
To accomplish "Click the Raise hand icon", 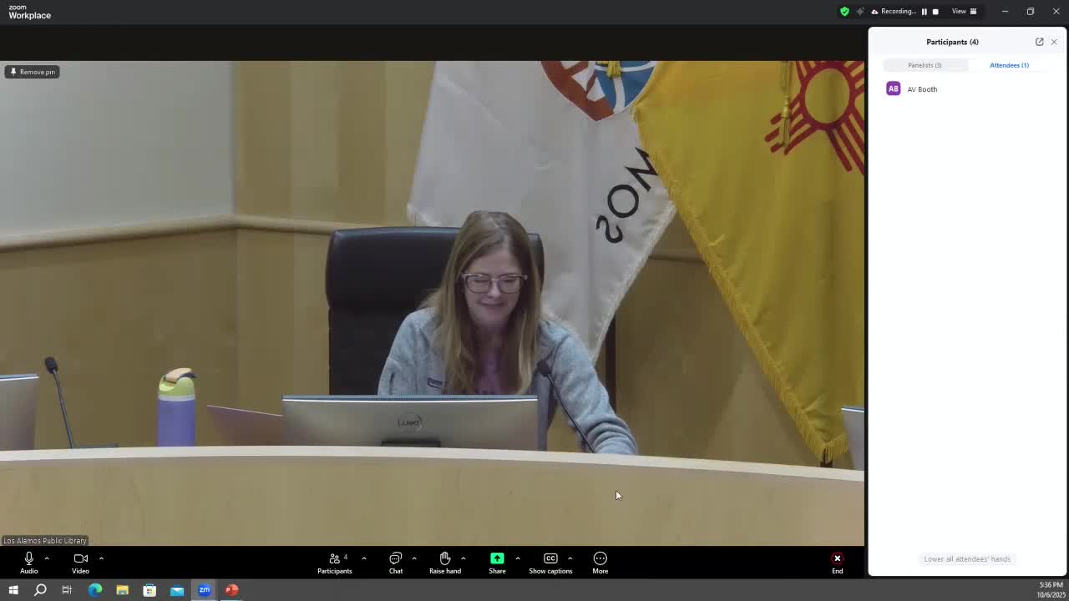I will 444,563.
